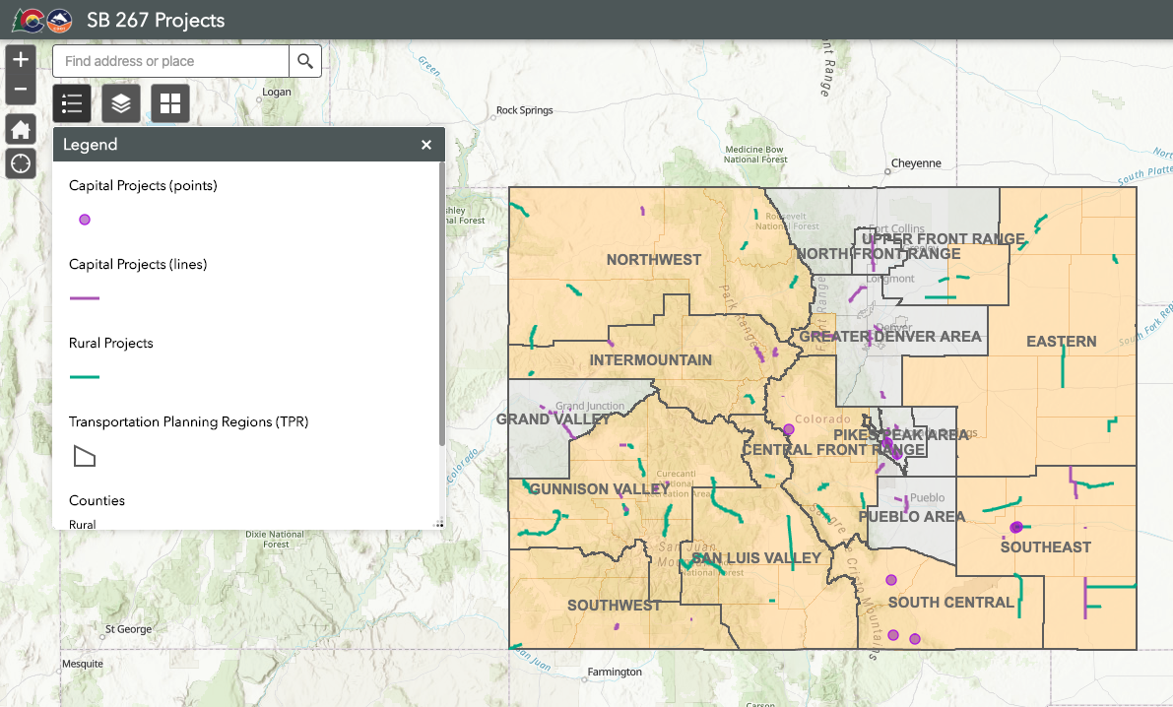Return to the default home extent
The image size is (1173, 707).
[x=21, y=129]
